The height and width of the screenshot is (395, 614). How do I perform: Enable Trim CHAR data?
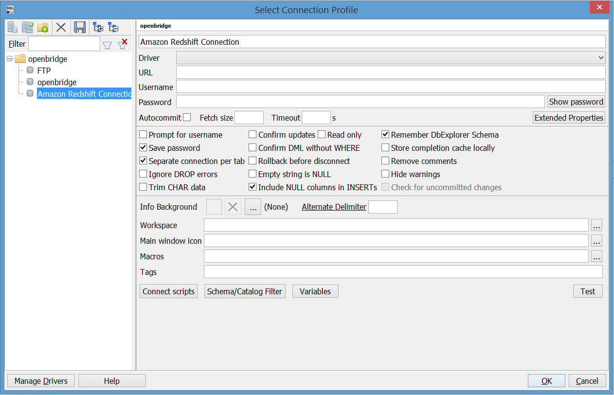[x=143, y=187]
